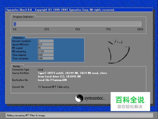This screenshot has width=158, height=119.
Task: Click the Symantec yin-yang logo icon
Action: (x=79, y=98)
